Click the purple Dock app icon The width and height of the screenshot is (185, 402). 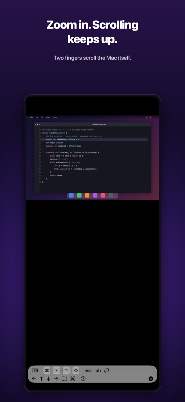95,195
